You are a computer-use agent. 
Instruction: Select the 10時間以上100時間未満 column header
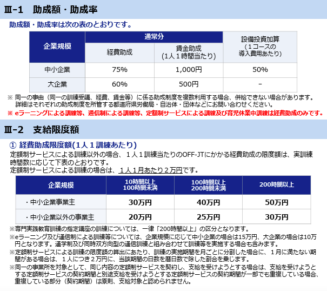click(x=139, y=185)
